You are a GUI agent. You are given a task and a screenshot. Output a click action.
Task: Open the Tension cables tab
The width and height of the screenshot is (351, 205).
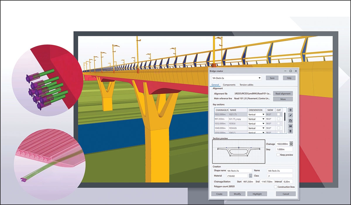click(247, 85)
